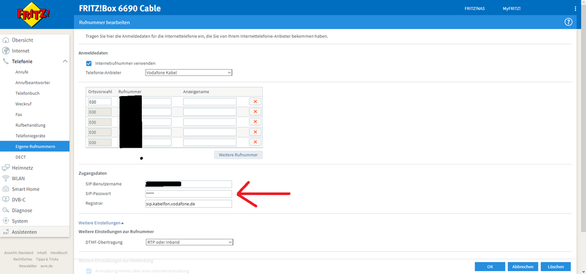This screenshot has height=274, width=586.
Task: Click the Heimnetz network icon
Action: point(6,168)
